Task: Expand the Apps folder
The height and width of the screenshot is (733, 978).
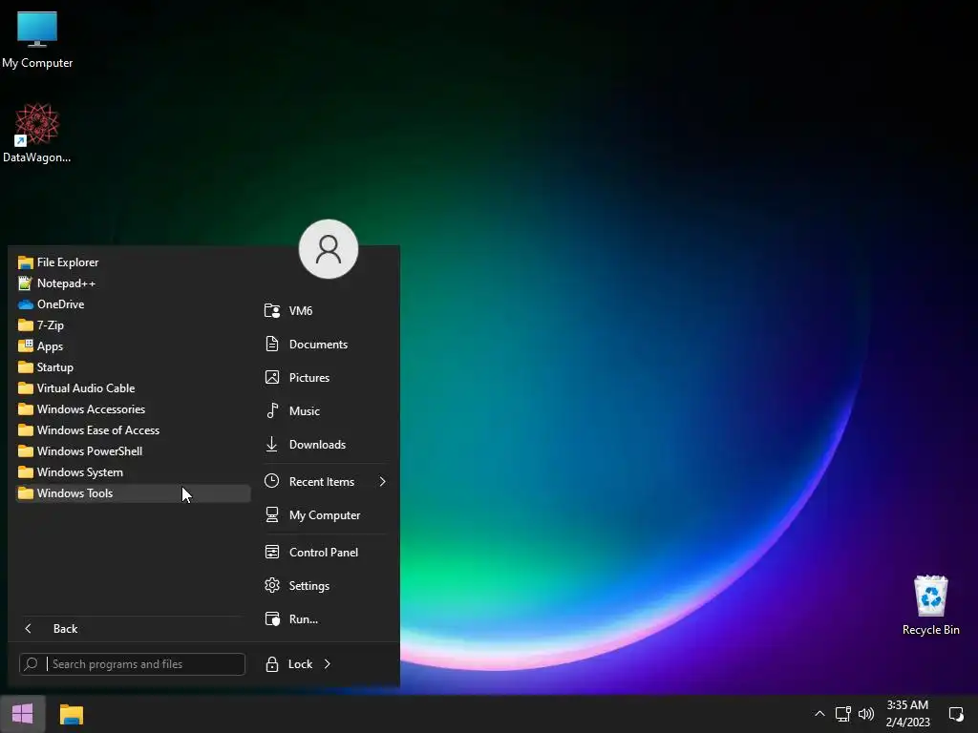Action: (133, 346)
